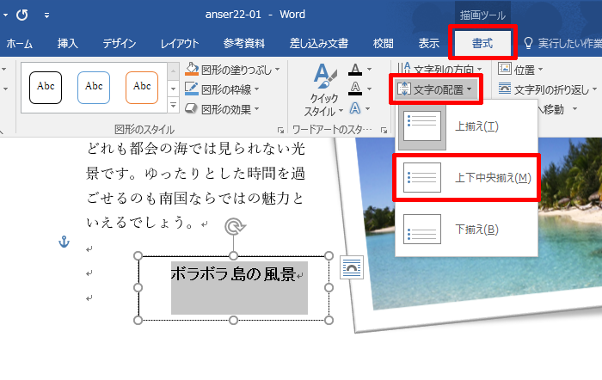Click the bottom-right handle of text box
Viewport: 602px width, 380px height.
pos(329,320)
